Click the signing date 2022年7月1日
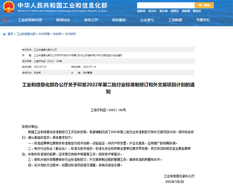Image resolution: width=233 pixels, height=185 pixels. tap(174, 182)
